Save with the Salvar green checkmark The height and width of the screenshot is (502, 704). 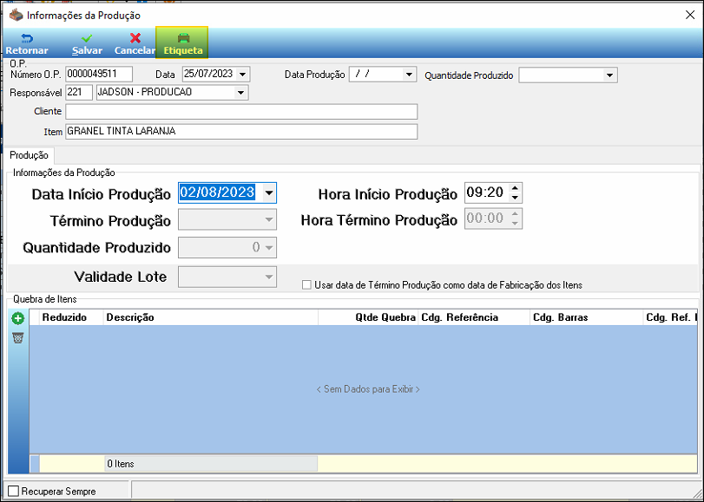pos(87,44)
